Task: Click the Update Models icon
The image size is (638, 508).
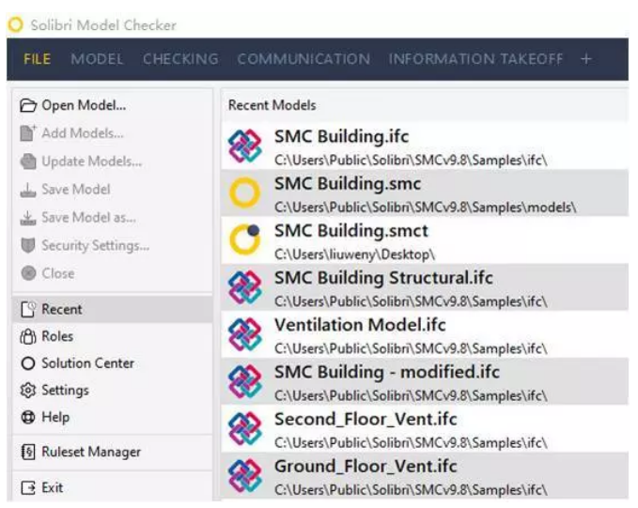Action: (28, 162)
